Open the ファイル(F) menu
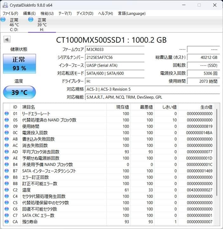The width and height of the screenshot is (223, 229). (10, 13)
